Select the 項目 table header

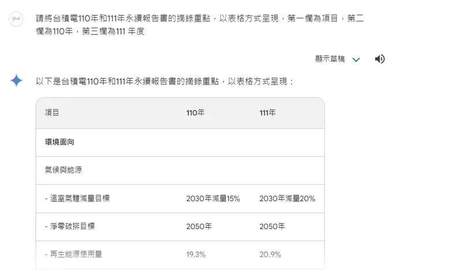point(52,112)
